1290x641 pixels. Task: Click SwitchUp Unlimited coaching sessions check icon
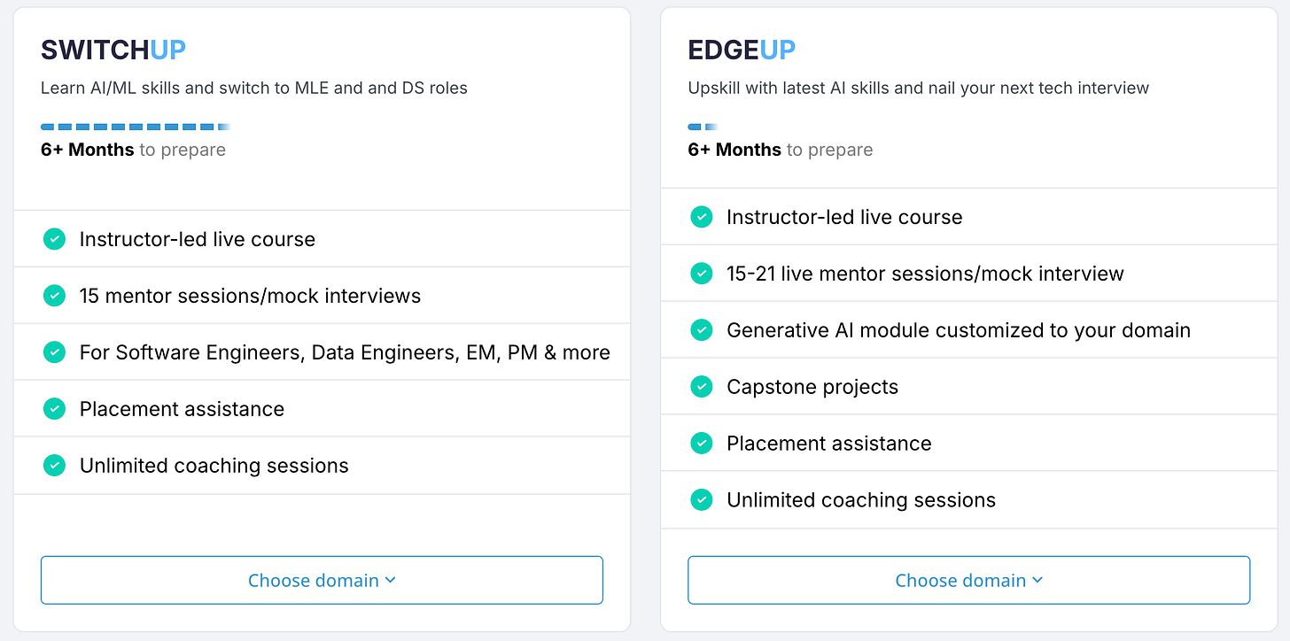click(54, 466)
